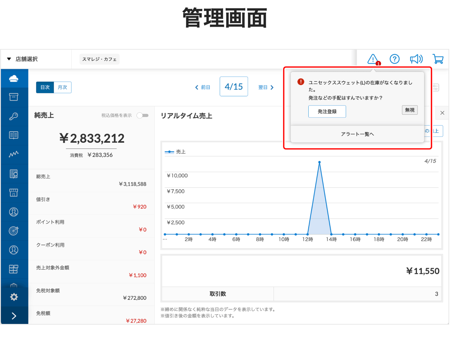This screenshot has width=473, height=340.
Task: Open the key icon in the sidebar
Action: pyautogui.click(x=14, y=116)
